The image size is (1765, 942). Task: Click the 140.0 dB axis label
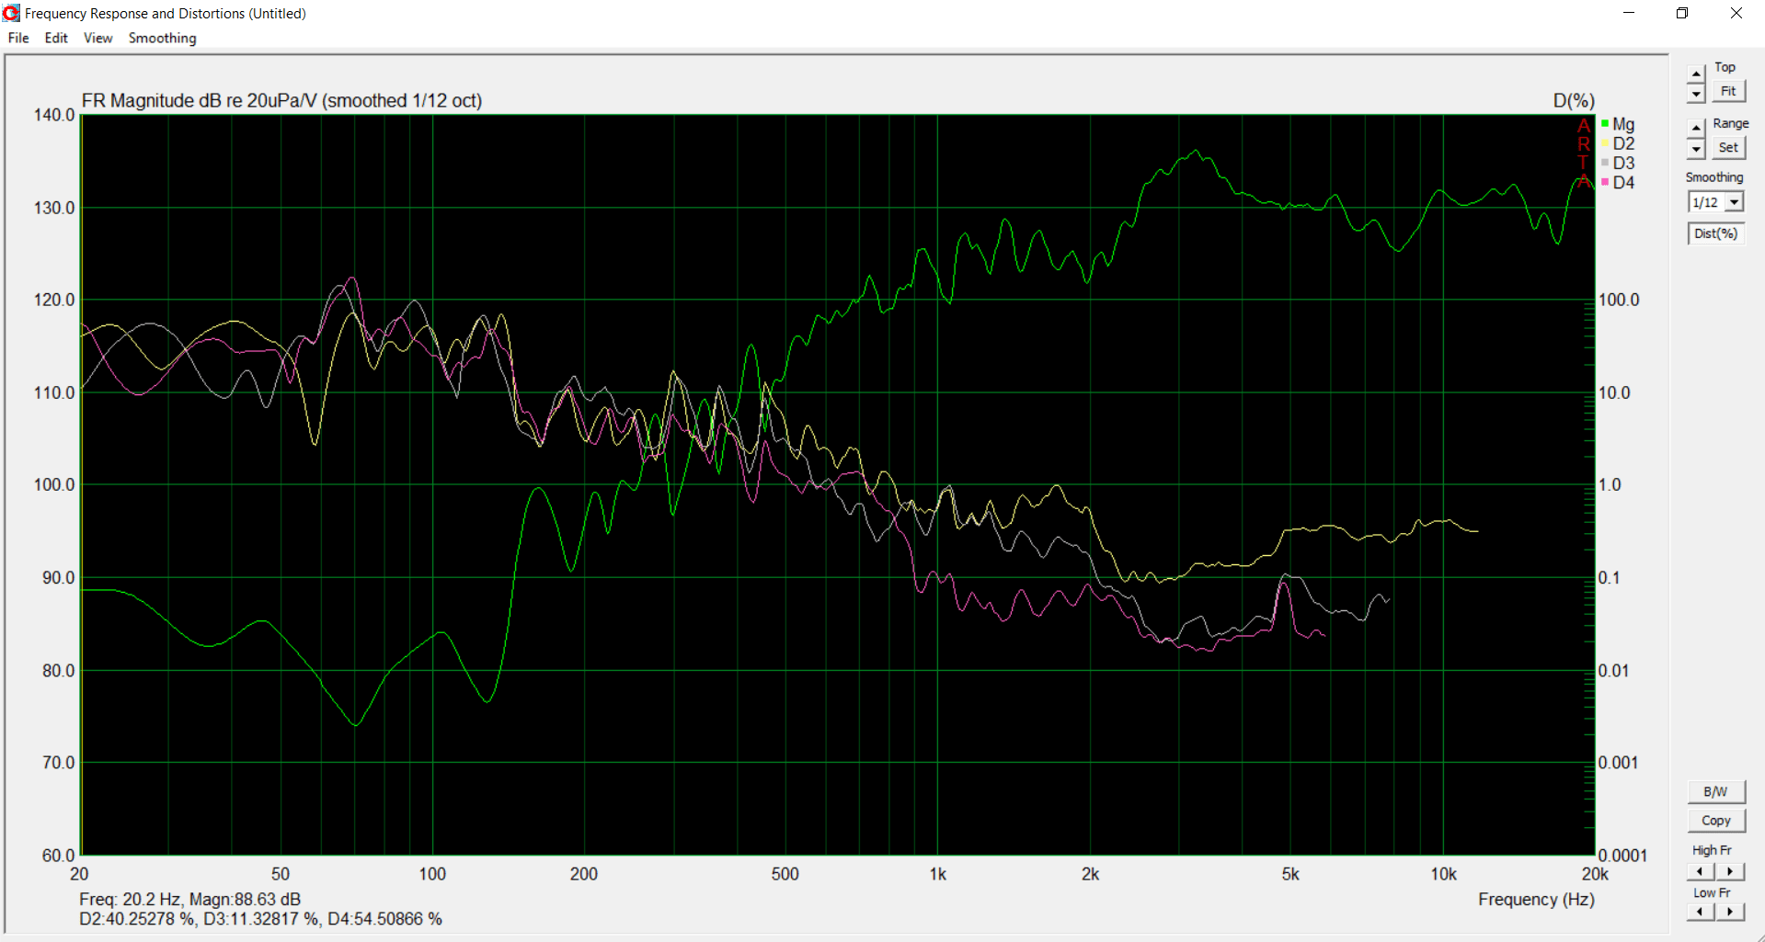54,115
